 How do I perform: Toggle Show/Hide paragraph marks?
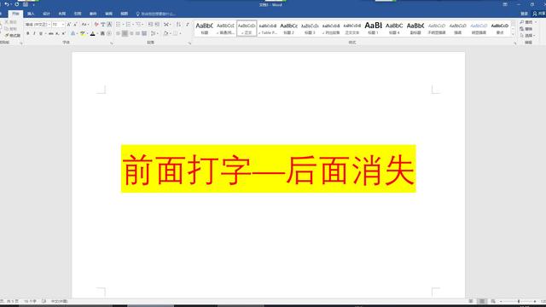(x=188, y=25)
